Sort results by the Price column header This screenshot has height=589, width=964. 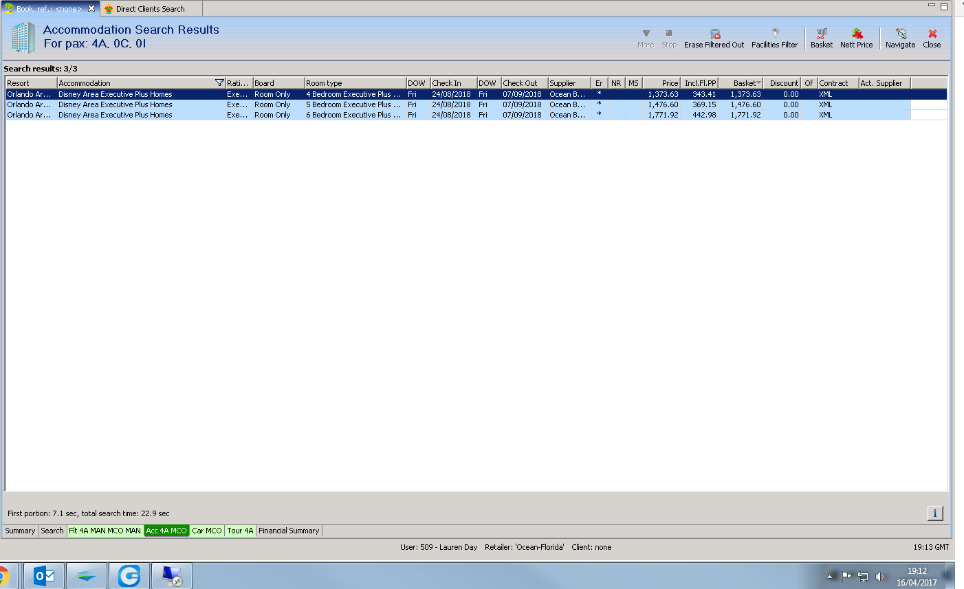(661, 83)
